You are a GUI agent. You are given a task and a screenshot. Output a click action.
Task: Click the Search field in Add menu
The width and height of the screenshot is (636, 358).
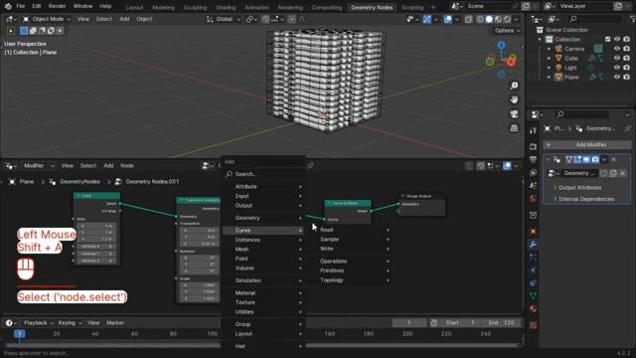(263, 174)
